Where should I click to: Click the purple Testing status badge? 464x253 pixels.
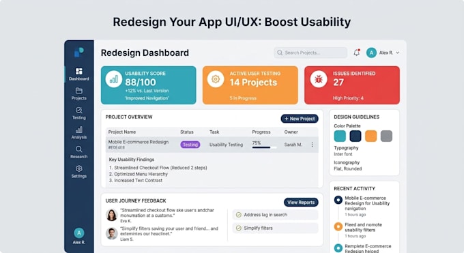pos(190,145)
